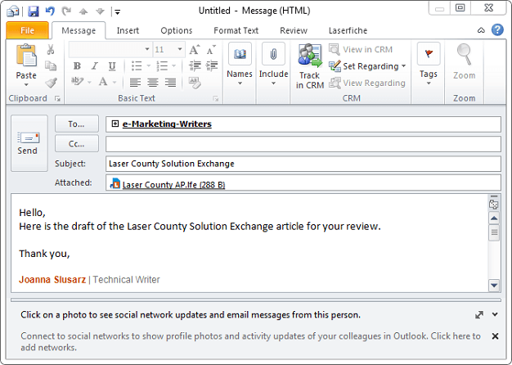Click Increase Indent icon
512x365 pixels.
point(212,66)
